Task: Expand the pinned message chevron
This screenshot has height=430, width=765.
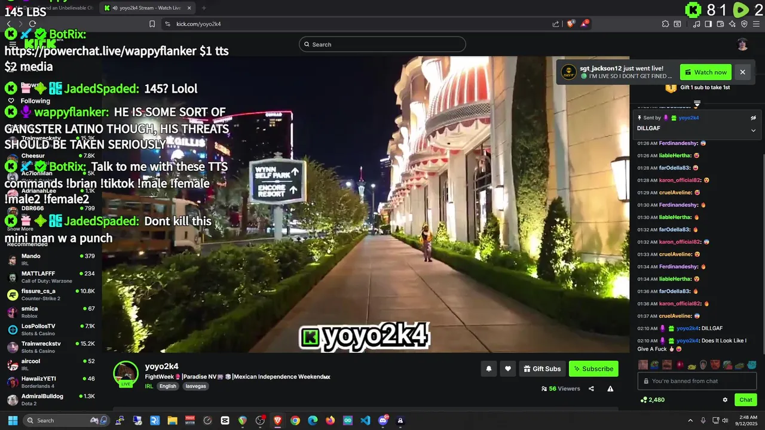Action: [753, 130]
